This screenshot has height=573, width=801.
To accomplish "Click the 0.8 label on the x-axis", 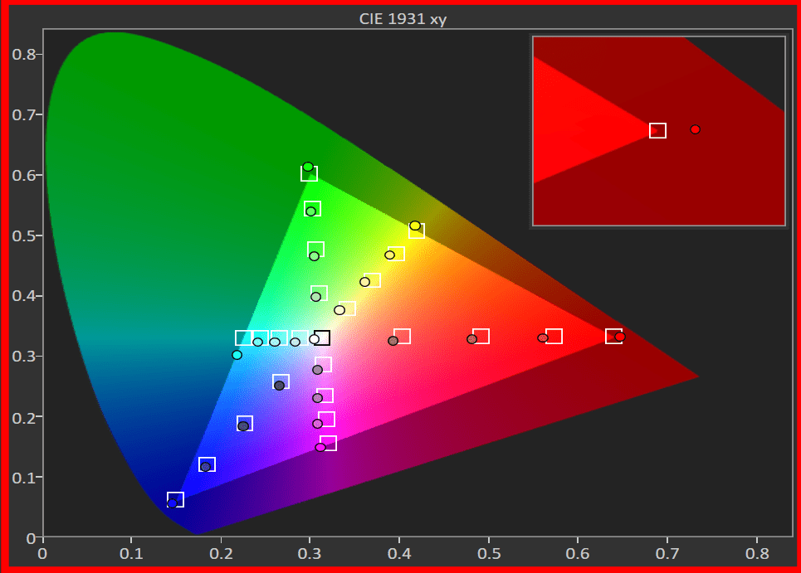I will tap(757, 552).
